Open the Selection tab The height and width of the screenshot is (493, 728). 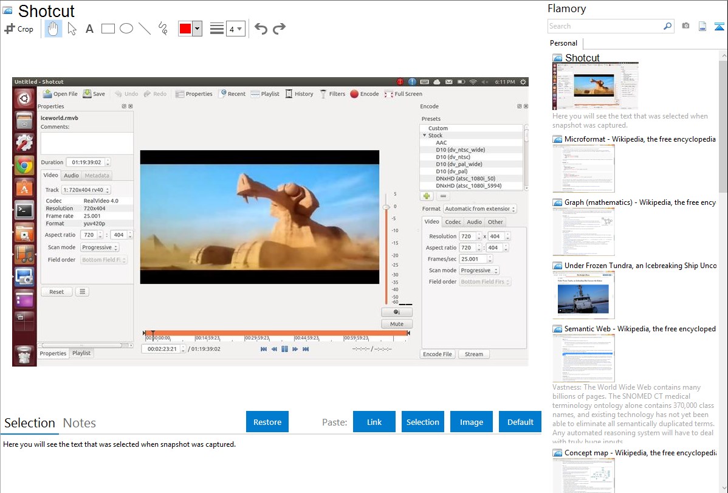click(x=30, y=423)
